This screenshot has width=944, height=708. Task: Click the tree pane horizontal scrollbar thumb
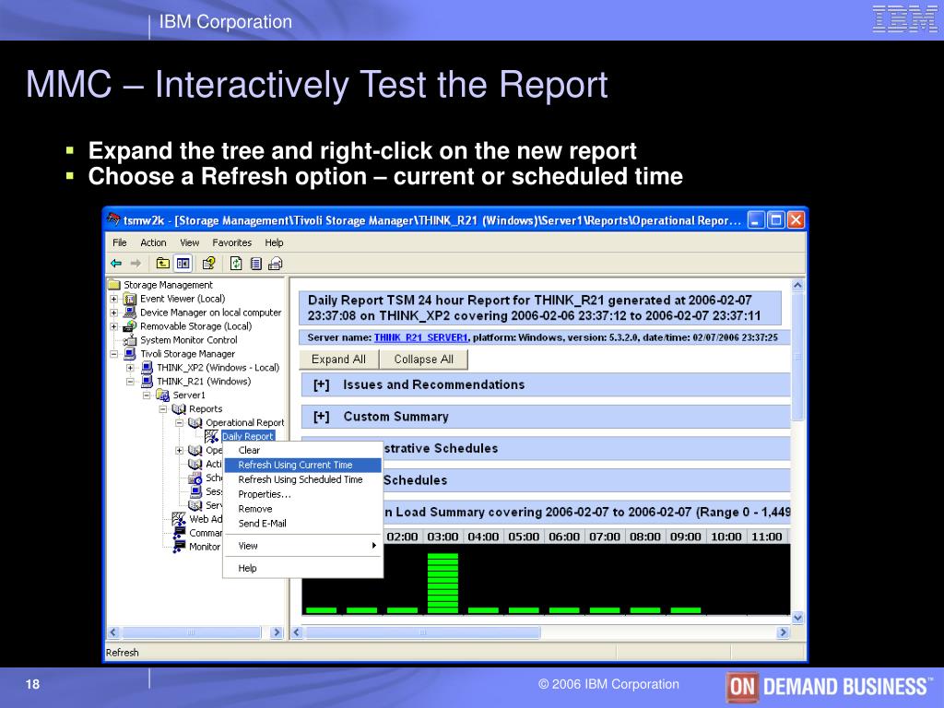192,632
